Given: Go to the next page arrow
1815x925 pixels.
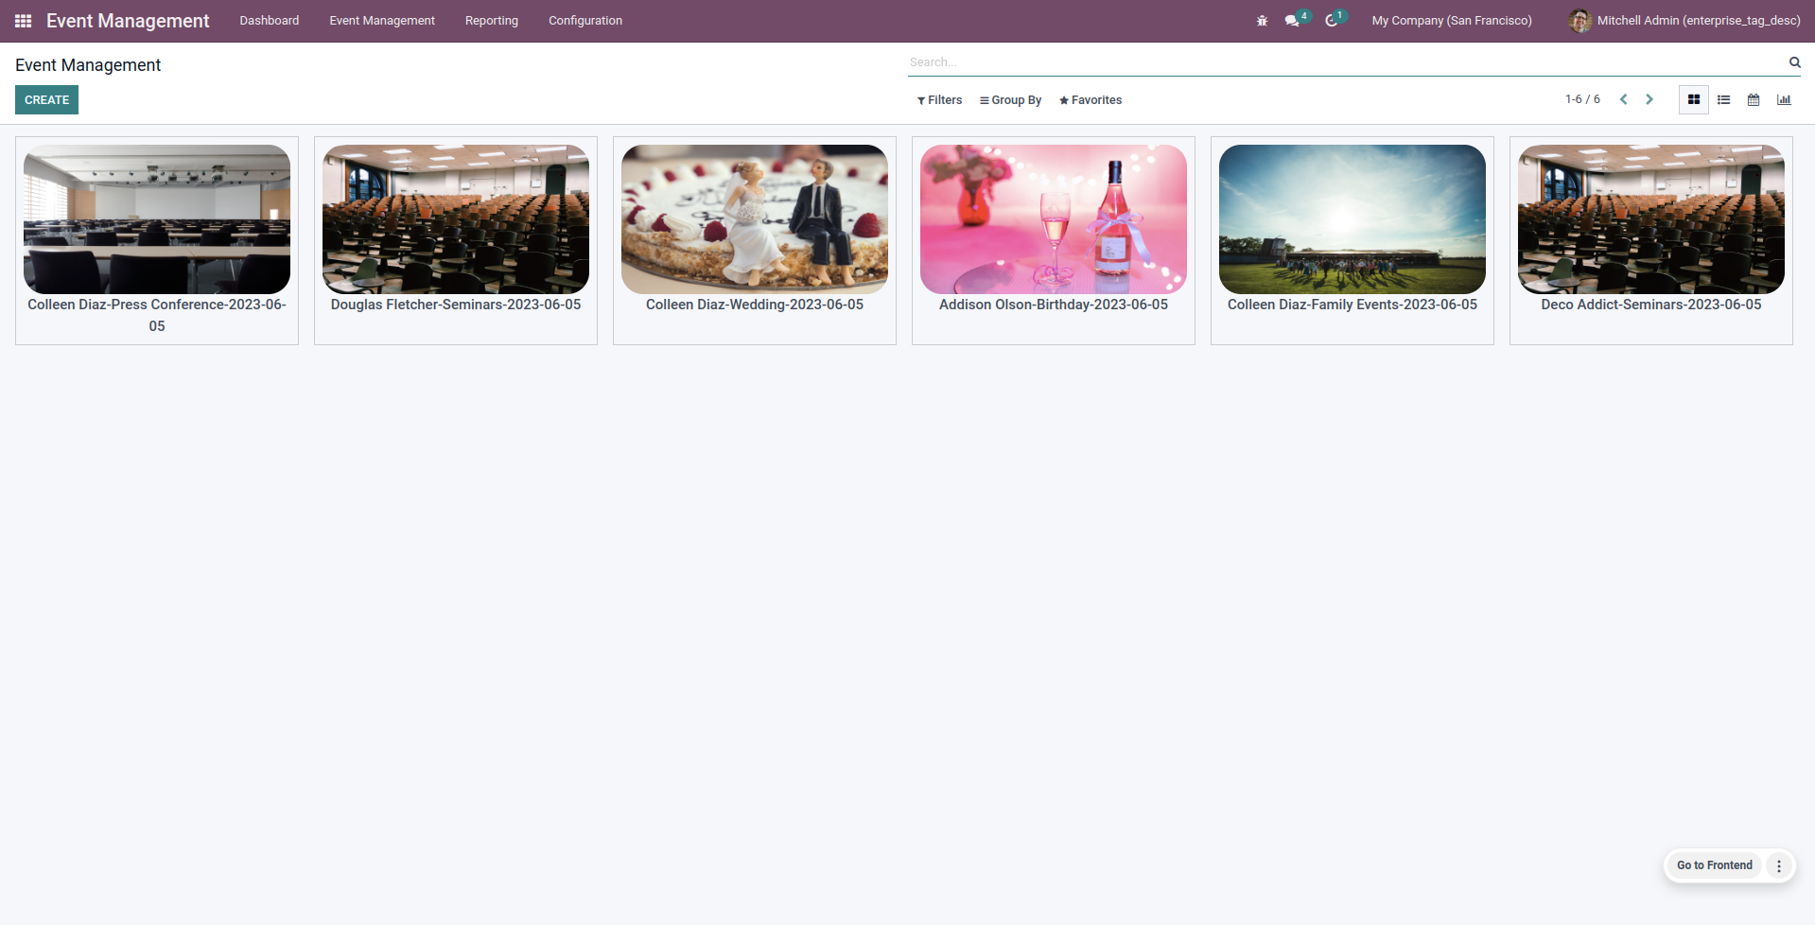Looking at the screenshot, I should point(1649,99).
